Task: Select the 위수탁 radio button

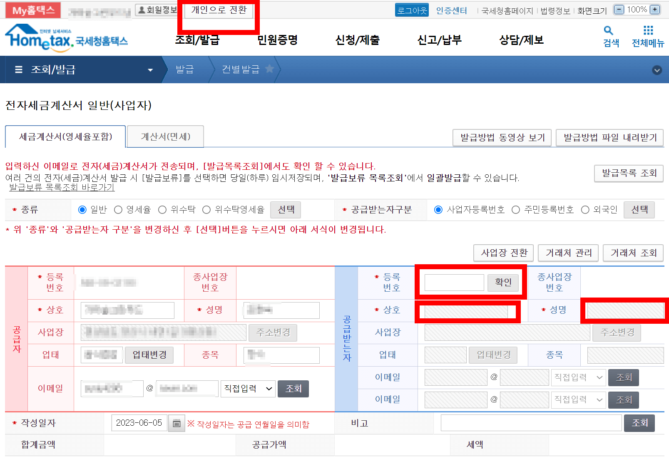Action: (162, 210)
